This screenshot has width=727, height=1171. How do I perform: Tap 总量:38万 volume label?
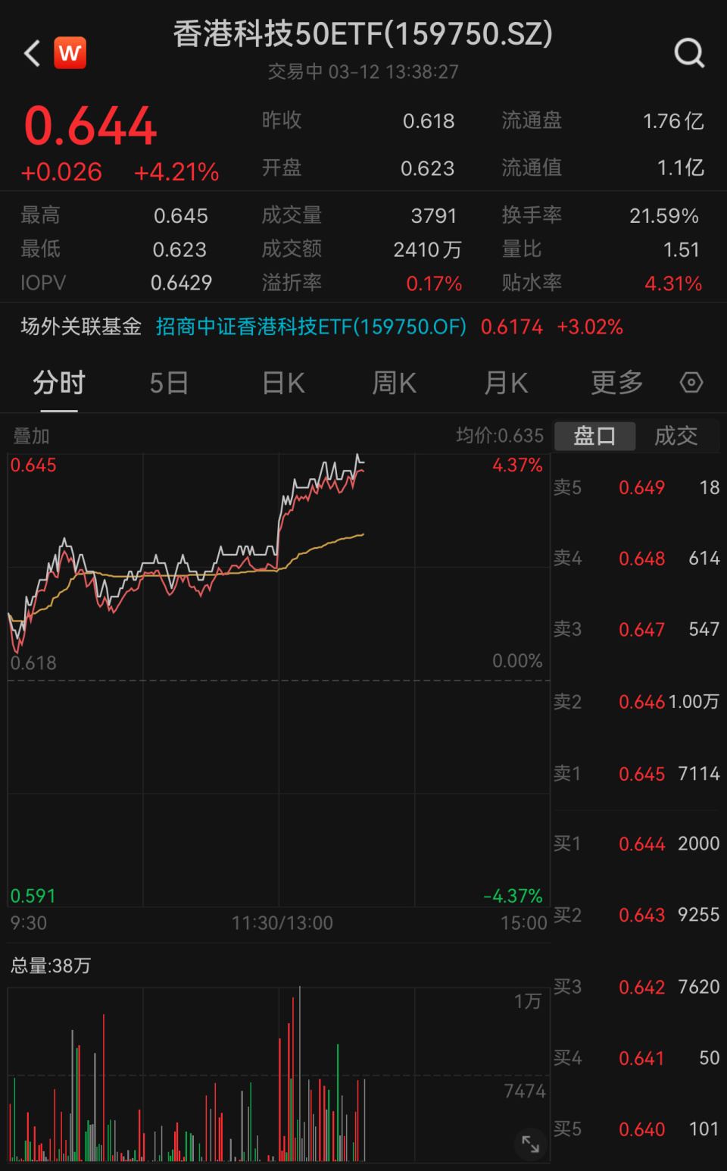click(x=51, y=966)
